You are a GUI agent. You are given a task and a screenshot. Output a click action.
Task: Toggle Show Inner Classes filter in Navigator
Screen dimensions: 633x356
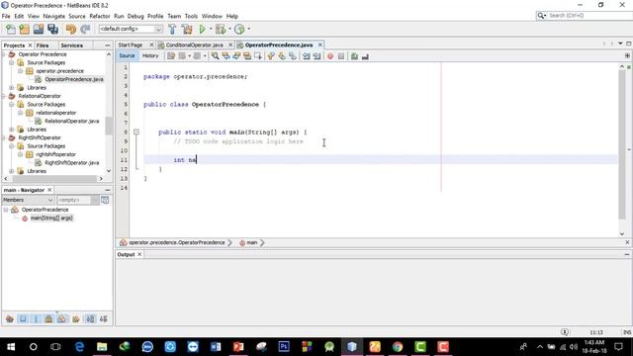coord(61,318)
